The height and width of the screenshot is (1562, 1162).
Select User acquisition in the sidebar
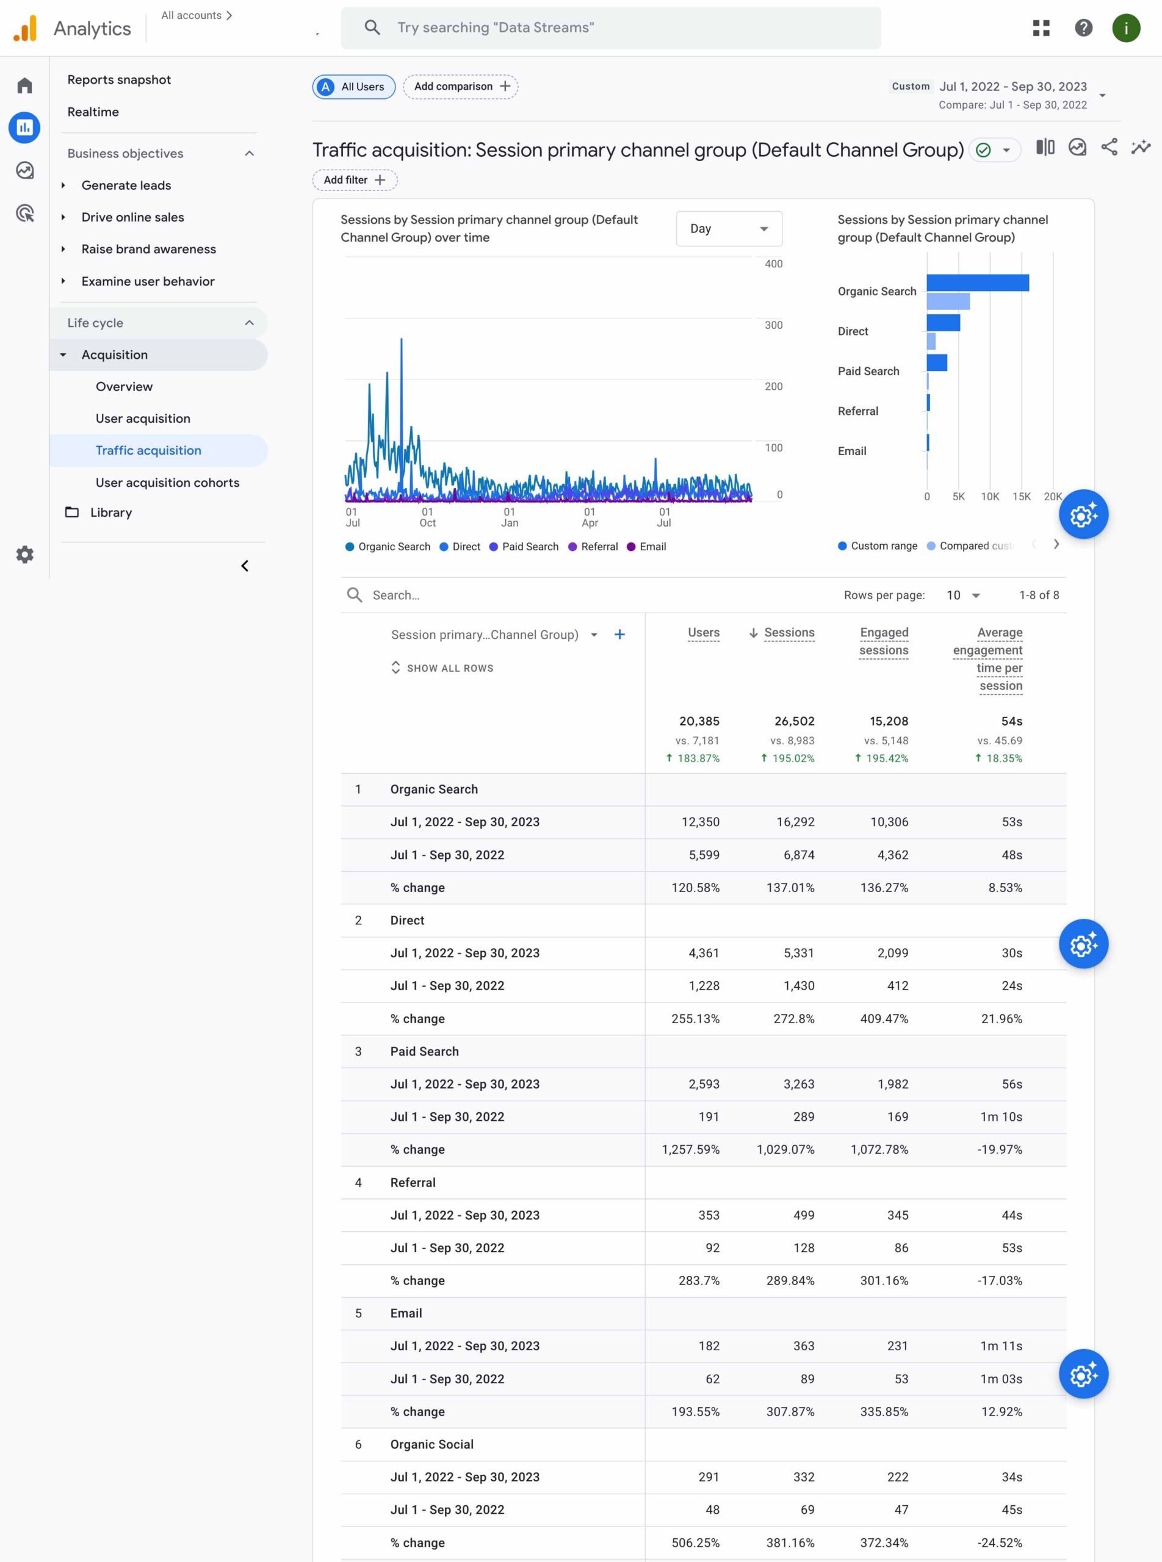(143, 419)
